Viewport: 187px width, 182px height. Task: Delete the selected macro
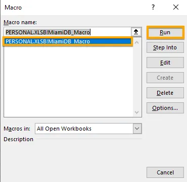(x=165, y=93)
